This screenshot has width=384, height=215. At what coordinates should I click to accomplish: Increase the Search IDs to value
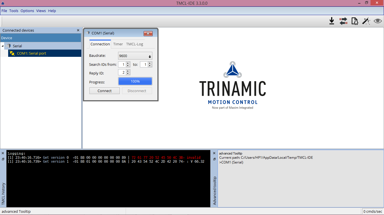(x=150, y=63)
